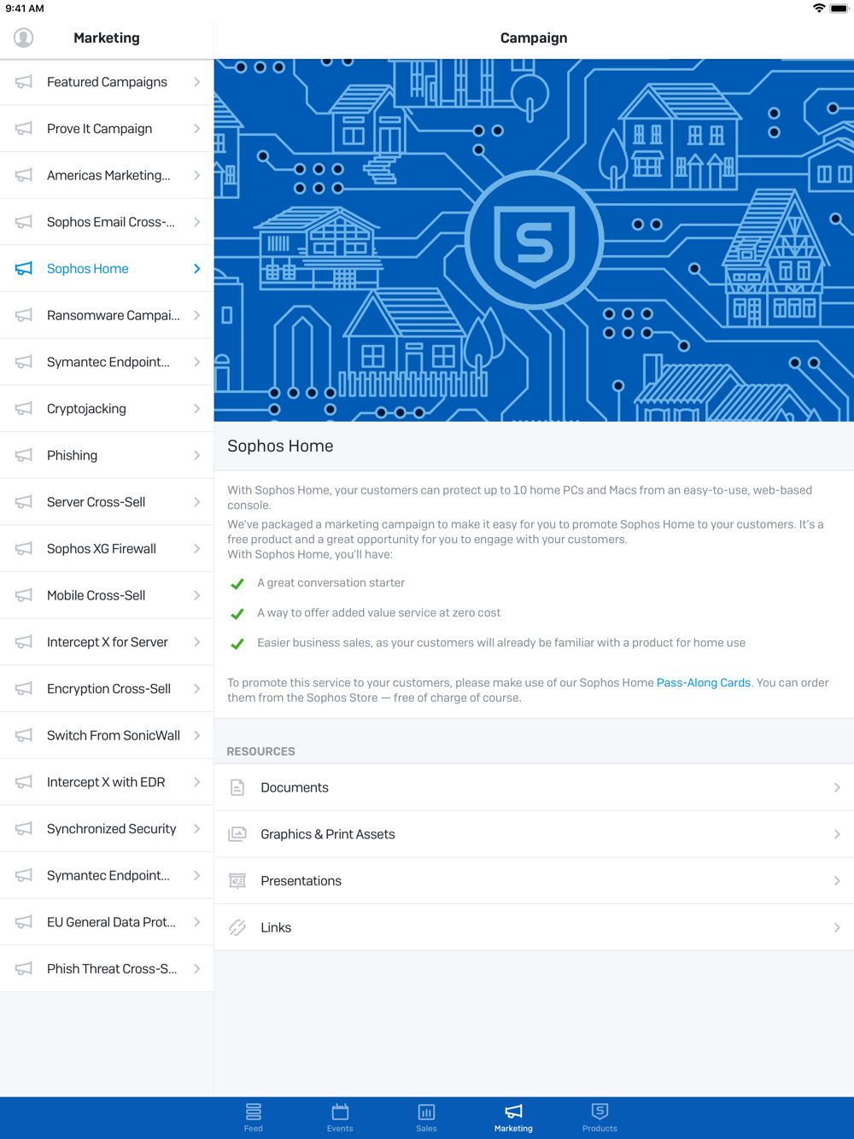Click the Sales chart icon
Screen dimensions: 854x1139
[x=426, y=1112]
